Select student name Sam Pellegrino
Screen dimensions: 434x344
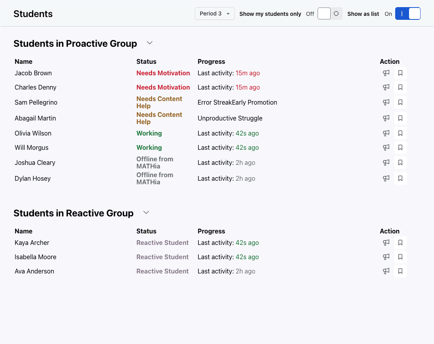[x=36, y=102]
